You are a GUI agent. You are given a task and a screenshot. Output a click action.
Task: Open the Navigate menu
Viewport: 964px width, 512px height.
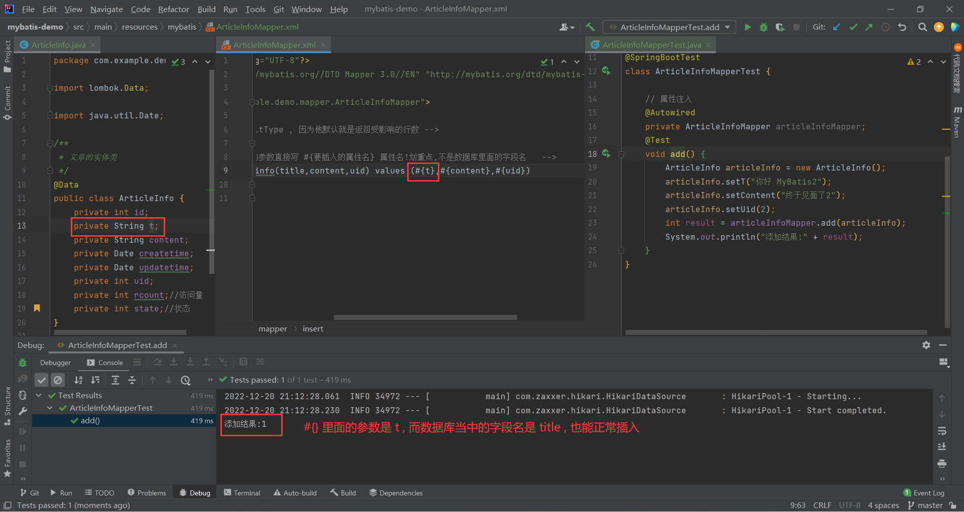click(106, 9)
